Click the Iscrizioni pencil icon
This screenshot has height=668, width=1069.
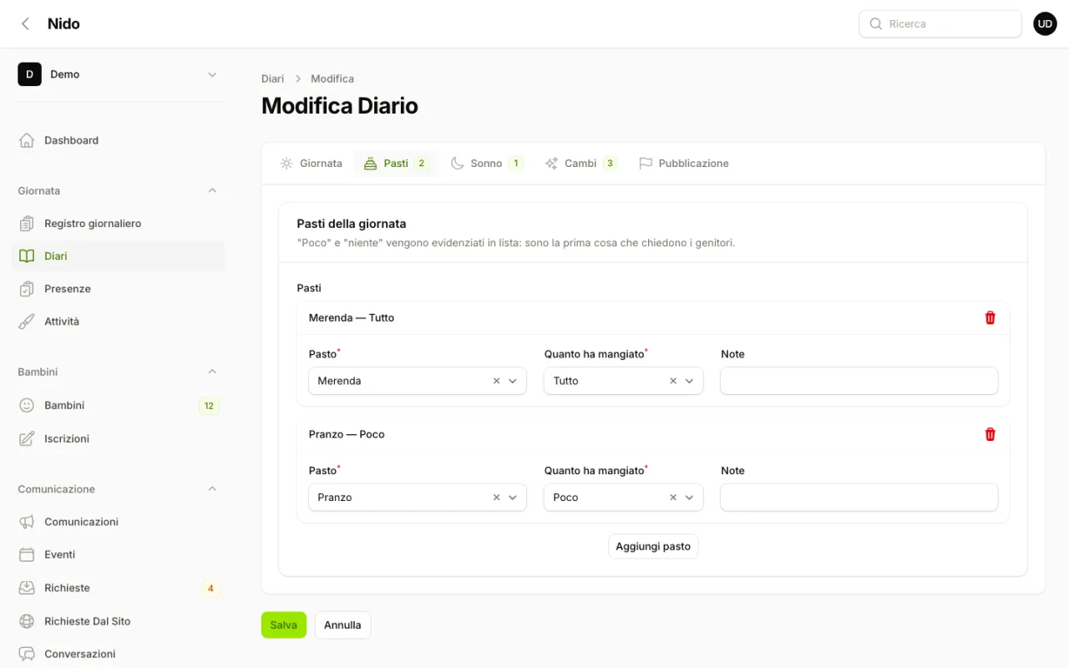click(x=27, y=438)
